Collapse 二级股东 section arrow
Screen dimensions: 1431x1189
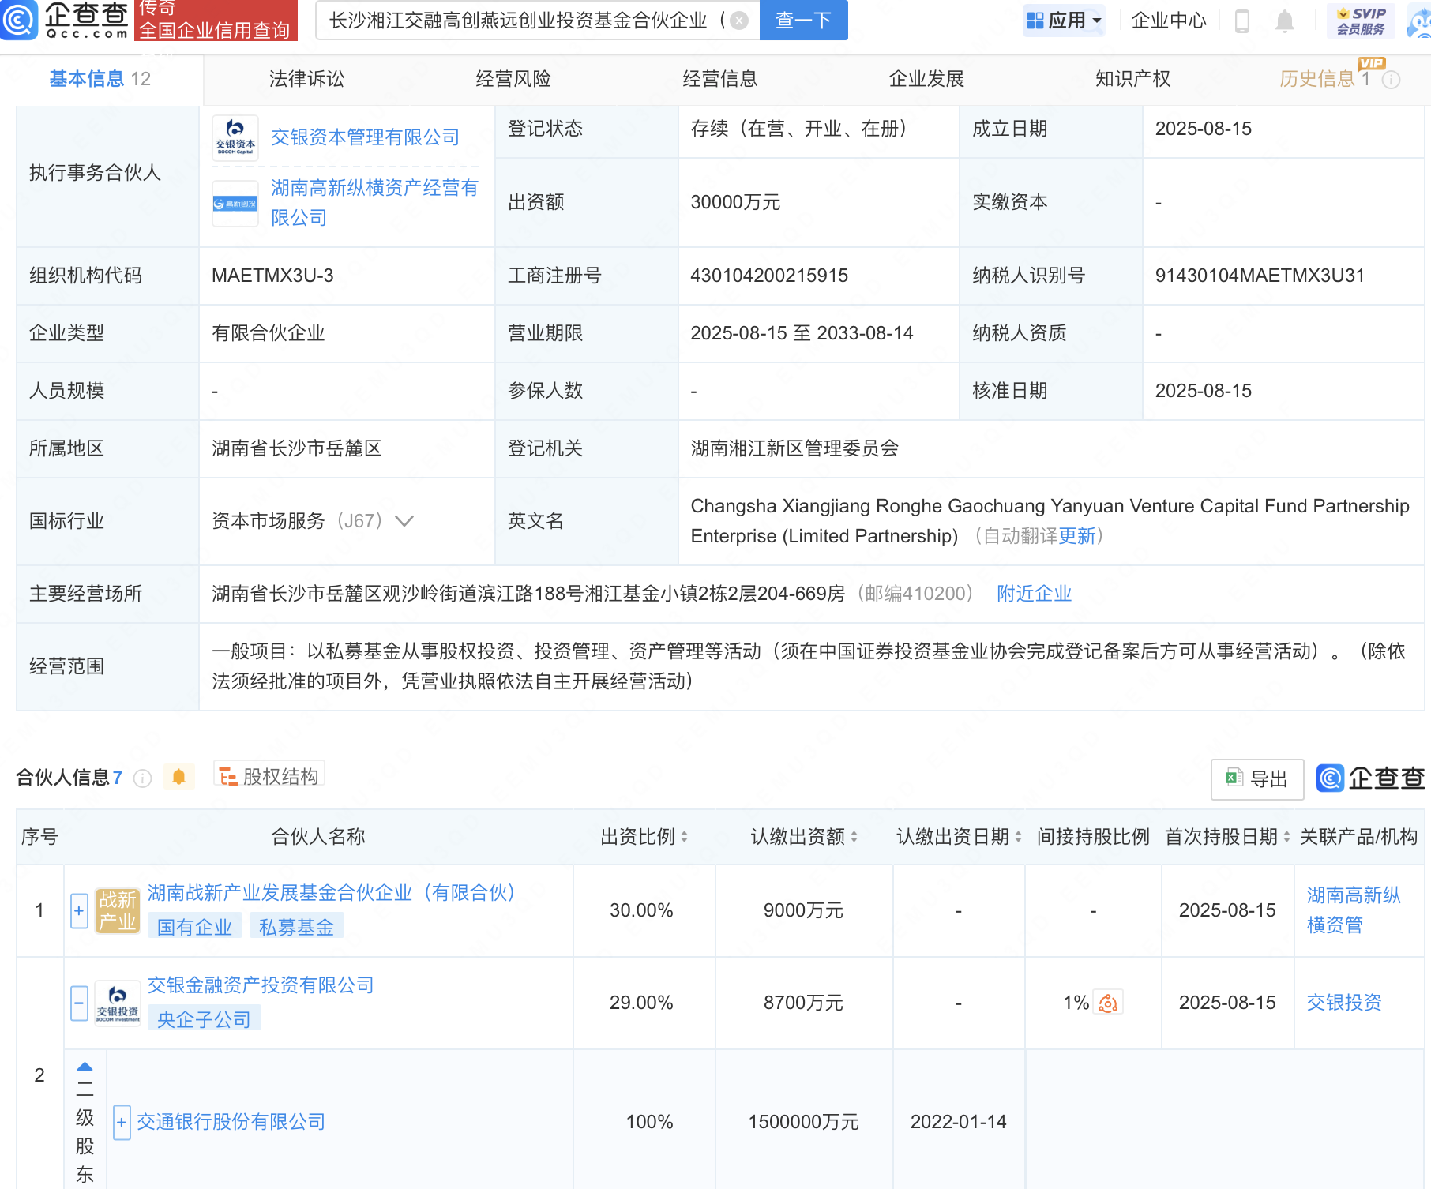85,1067
